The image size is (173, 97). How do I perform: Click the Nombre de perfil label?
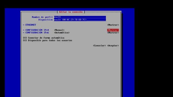click(42, 17)
